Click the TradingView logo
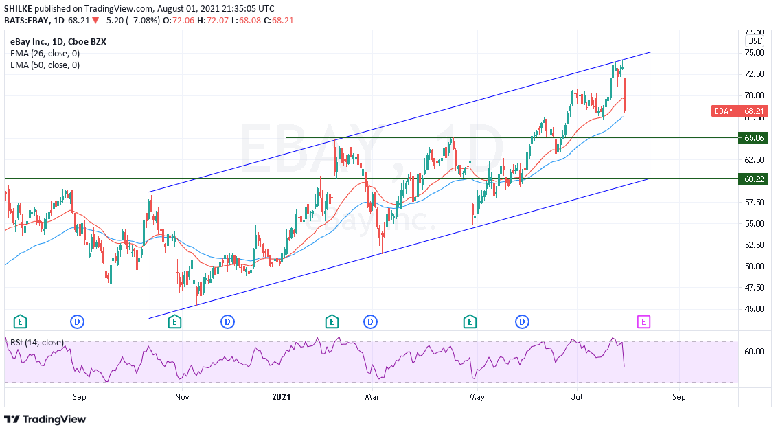The width and height of the screenshot is (776, 432). click(x=45, y=419)
